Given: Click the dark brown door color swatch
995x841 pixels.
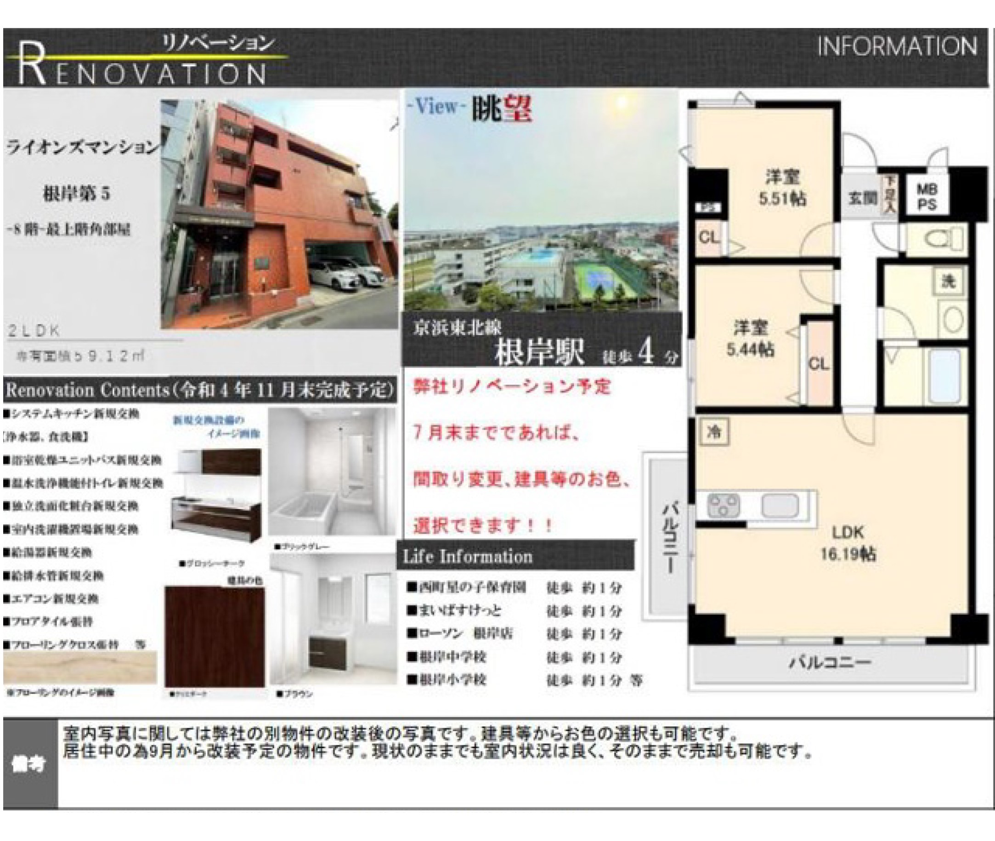Looking at the screenshot, I should point(215,637).
